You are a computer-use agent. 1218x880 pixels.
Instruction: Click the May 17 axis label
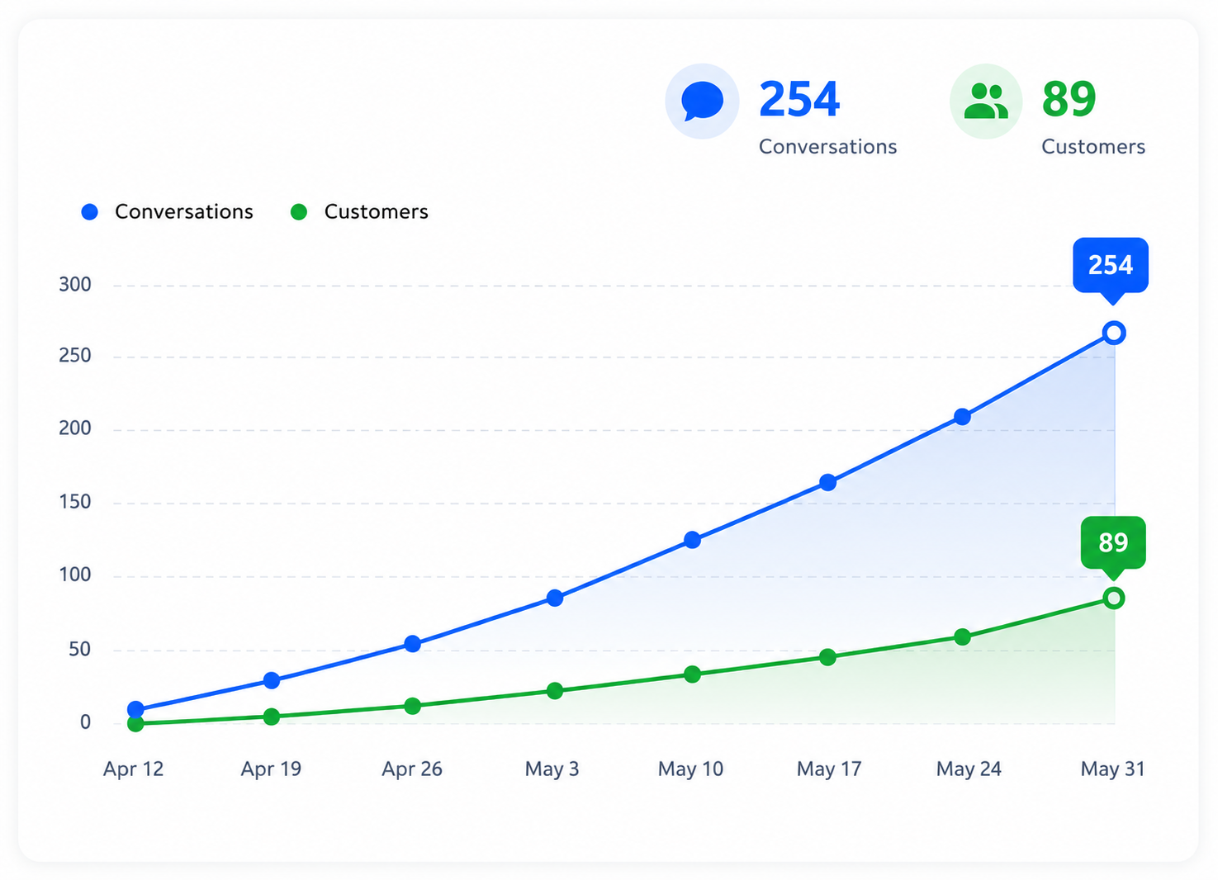(829, 769)
